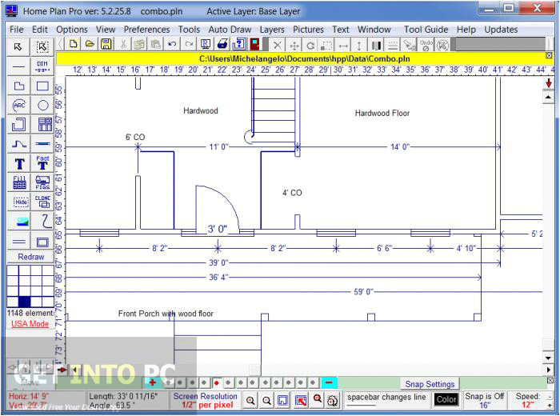Click the Clone tool icon
This screenshot has height=416, width=560.
tap(43, 202)
